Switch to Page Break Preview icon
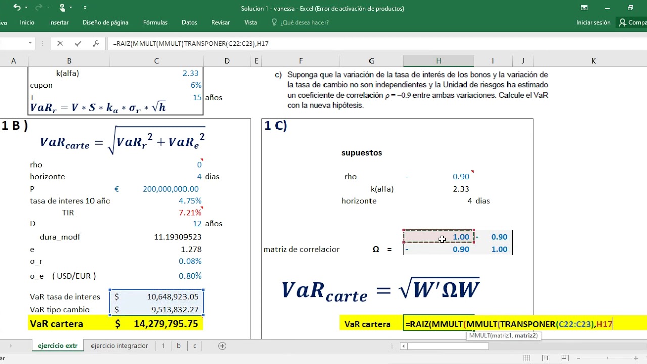This screenshot has width=647, height=364. [565, 358]
